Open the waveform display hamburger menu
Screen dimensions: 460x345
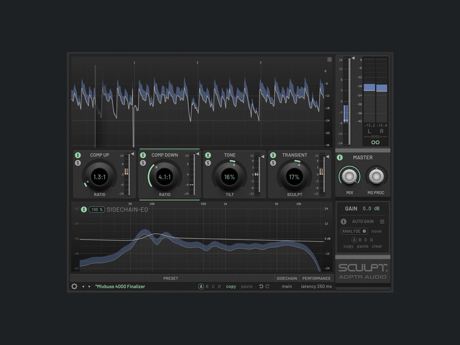330,59
